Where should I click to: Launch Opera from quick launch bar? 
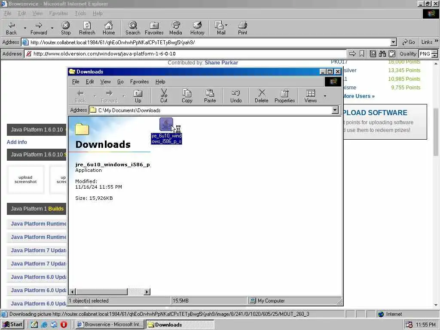click(x=64, y=324)
